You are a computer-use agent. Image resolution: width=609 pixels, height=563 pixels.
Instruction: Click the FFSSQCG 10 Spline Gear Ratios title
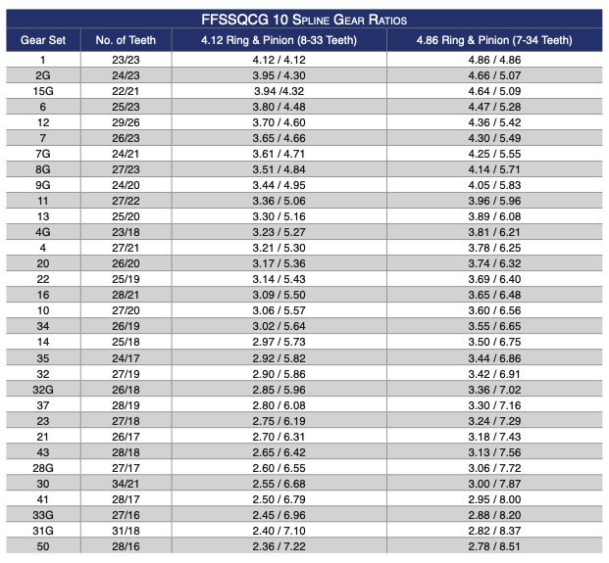[304, 20]
